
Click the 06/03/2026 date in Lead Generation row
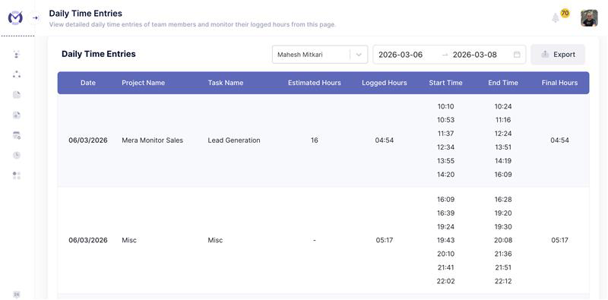88,141
